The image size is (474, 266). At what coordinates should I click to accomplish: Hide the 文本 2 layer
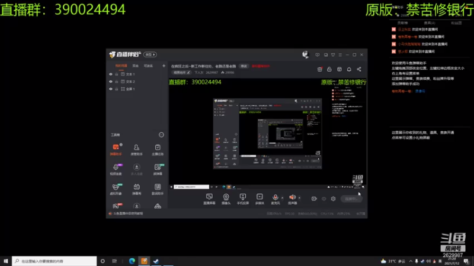click(111, 82)
